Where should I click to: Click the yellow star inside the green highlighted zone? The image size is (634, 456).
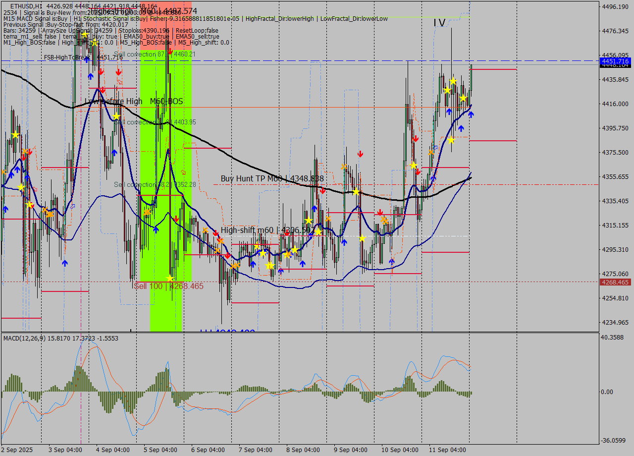(x=169, y=279)
